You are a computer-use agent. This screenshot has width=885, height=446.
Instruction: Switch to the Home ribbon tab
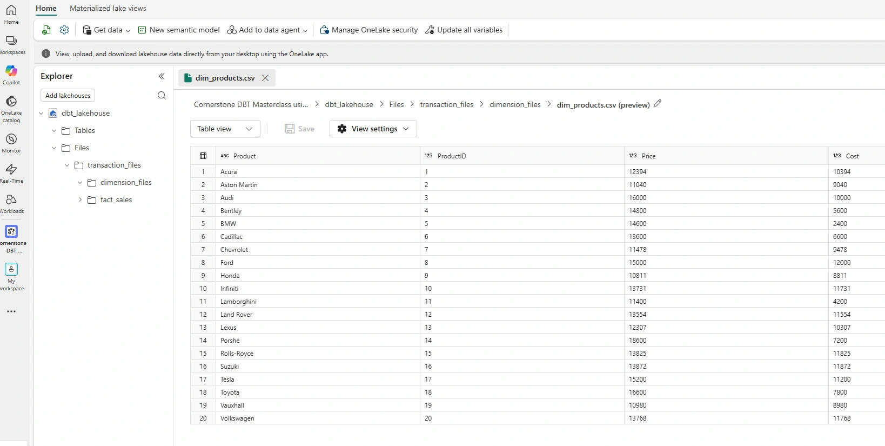click(x=46, y=8)
